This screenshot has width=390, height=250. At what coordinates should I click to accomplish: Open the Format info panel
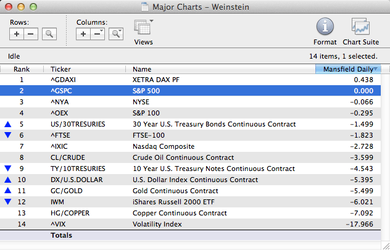click(x=325, y=31)
